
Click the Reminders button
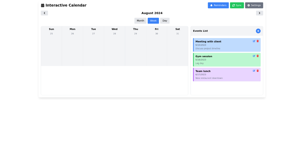(x=218, y=5)
